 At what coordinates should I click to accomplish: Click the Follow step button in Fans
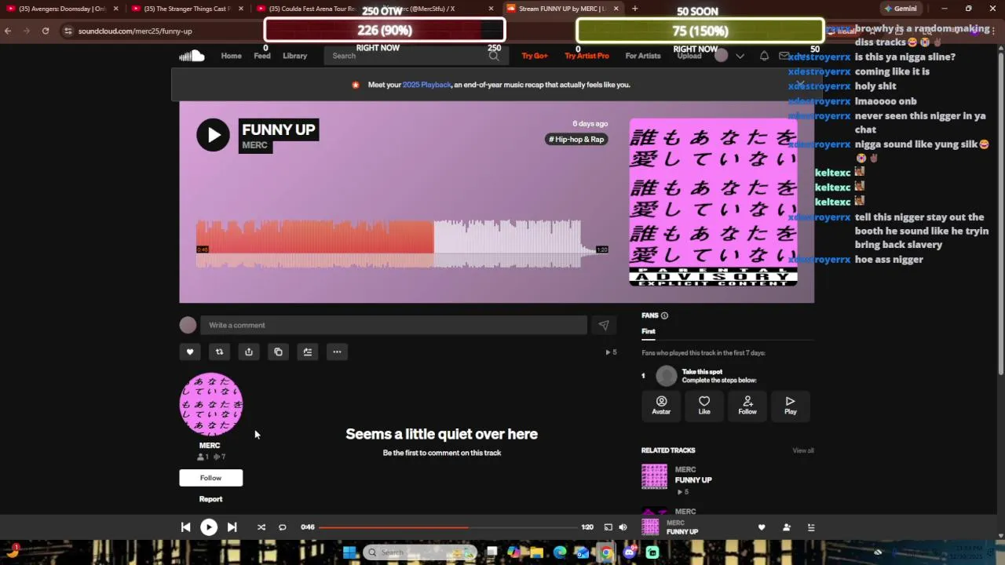[x=747, y=405]
